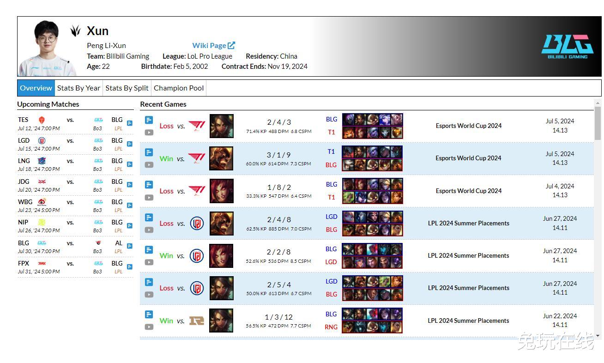Viewport: 604px width, 363px height.
Task: Open match details for the 2/4/3 game
Action: [x=149, y=120]
